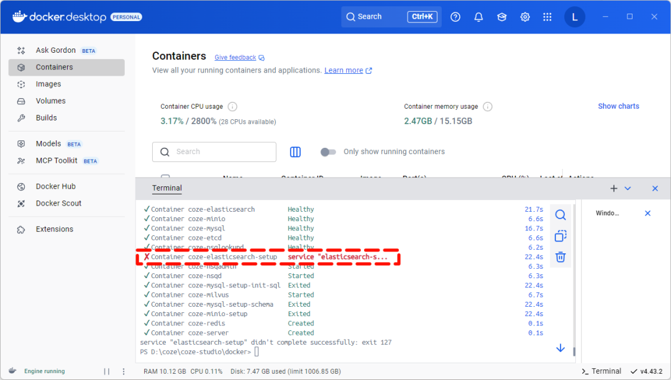Click the Give feedback link
Viewport: 671px width, 380px height.
click(x=235, y=58)
